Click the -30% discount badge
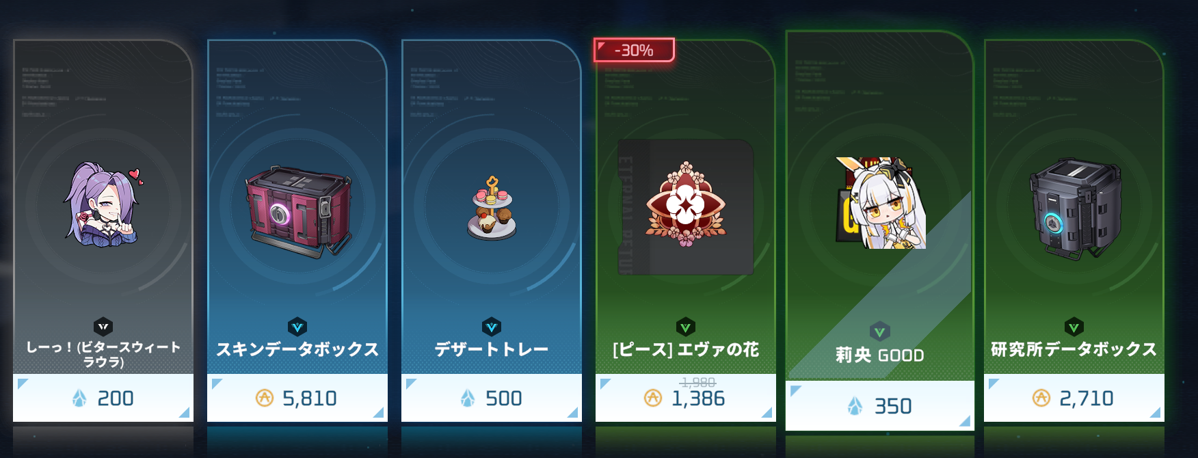Screen dimensions: 1198x458 coord(634,50)
